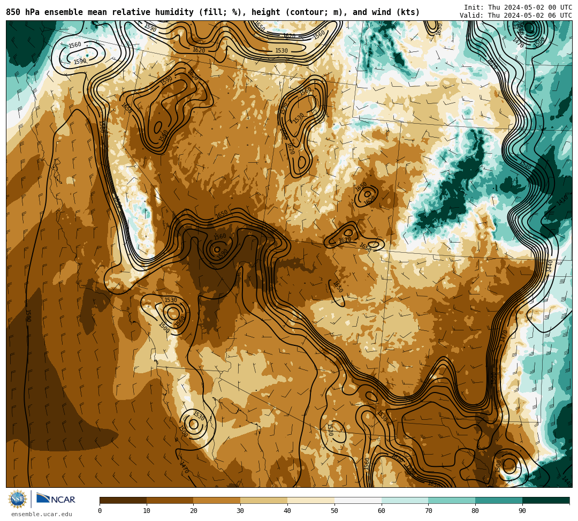Click the colorbar label 30
Image resolution: width=578 pixels, height=521 pixels.
pos(240,511)
